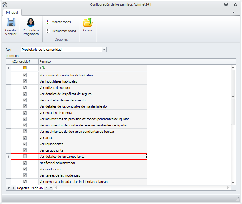
Task: Go to first record navigator button
Action: tap(8, 188)
